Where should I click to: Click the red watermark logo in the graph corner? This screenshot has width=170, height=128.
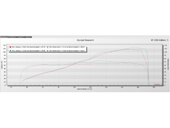157,84
